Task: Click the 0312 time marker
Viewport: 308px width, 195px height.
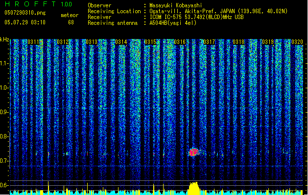Action: (63, 42)
